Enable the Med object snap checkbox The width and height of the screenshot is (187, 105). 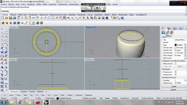22,95
